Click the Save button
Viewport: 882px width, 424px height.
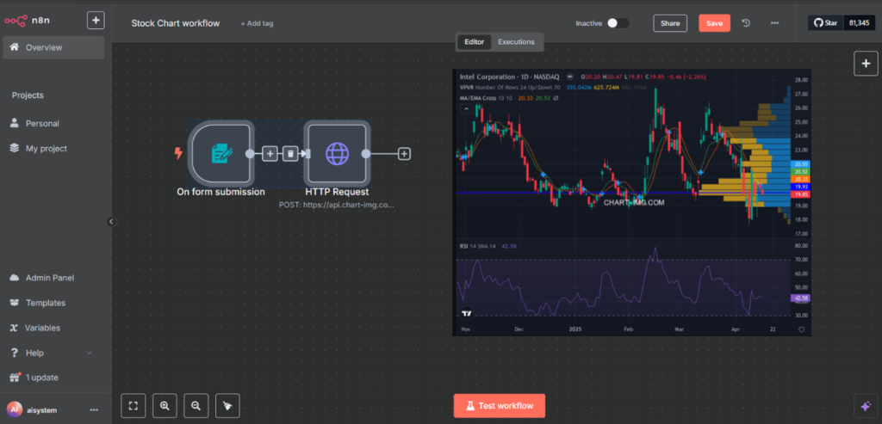click(714, 23)
